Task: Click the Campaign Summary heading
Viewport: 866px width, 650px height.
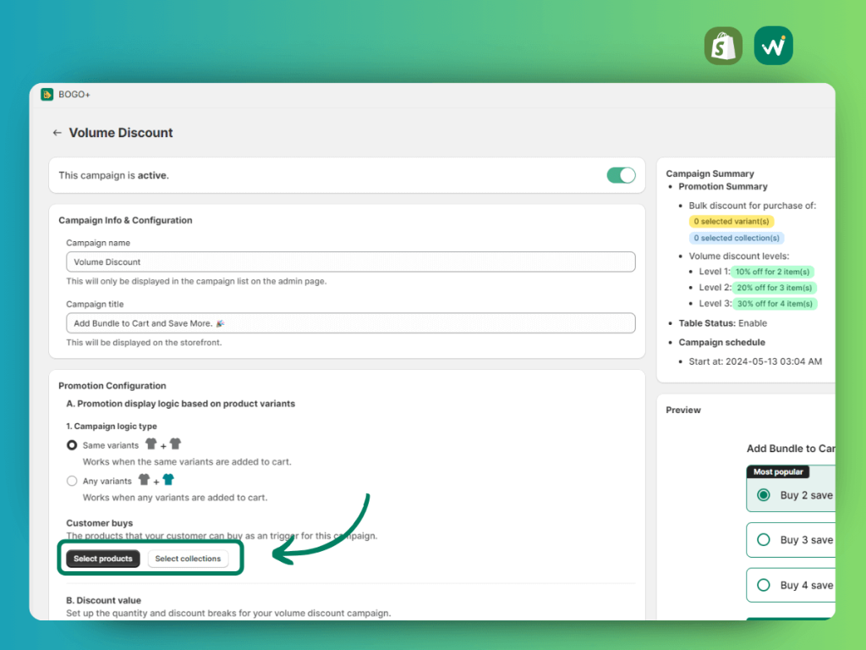Action: pos(710,174)
